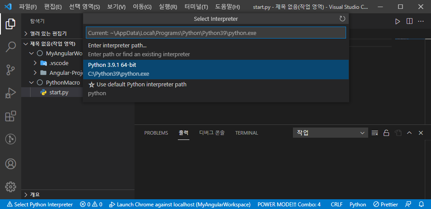Click the Prettier status bar item

point(385,205)
